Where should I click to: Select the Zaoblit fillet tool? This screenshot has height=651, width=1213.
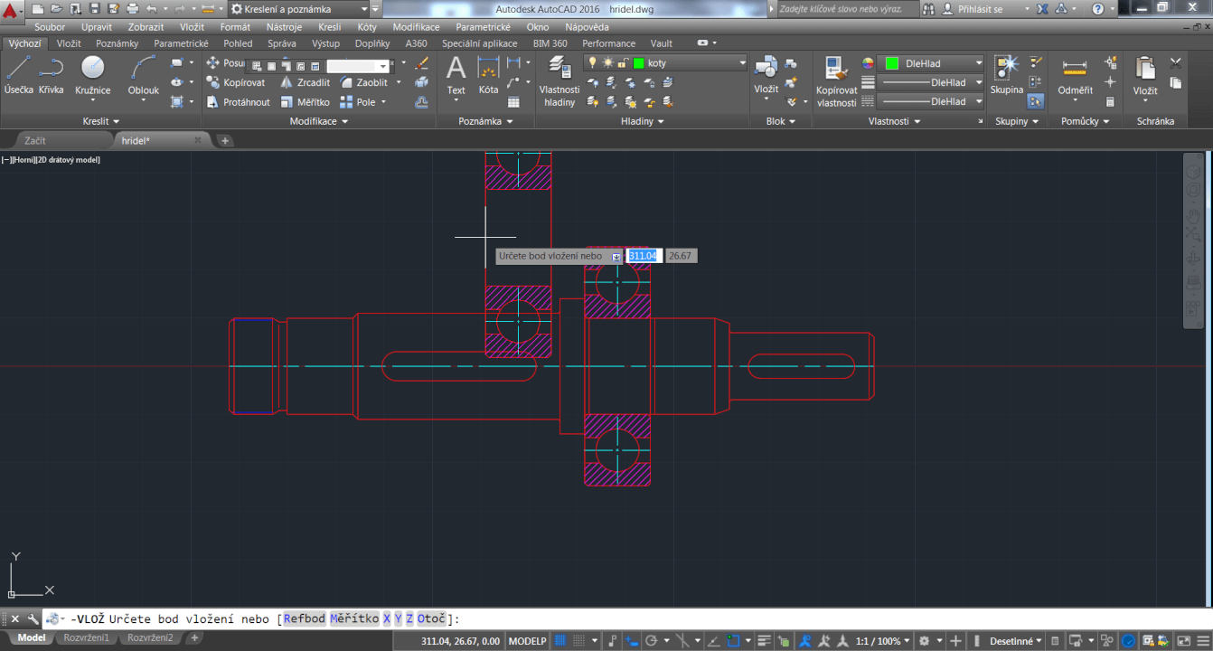pyautogui.click(x=363, y=82)
